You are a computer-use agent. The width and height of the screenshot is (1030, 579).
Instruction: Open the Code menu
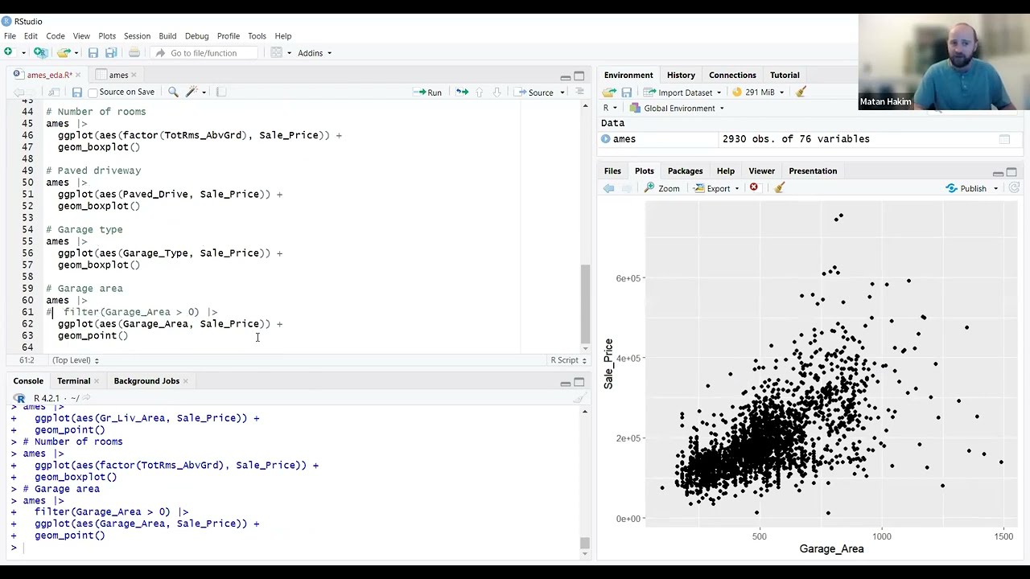[56, 36]
